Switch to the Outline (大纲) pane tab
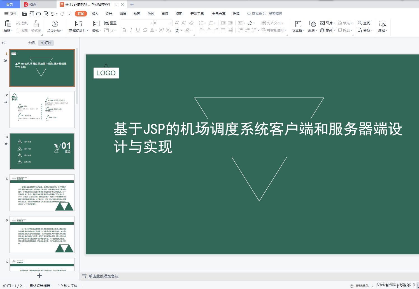 [31, 43]
